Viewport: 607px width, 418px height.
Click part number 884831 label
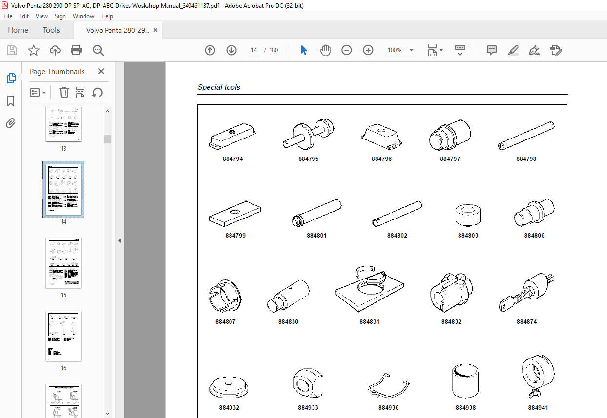[x=369, y=322]
